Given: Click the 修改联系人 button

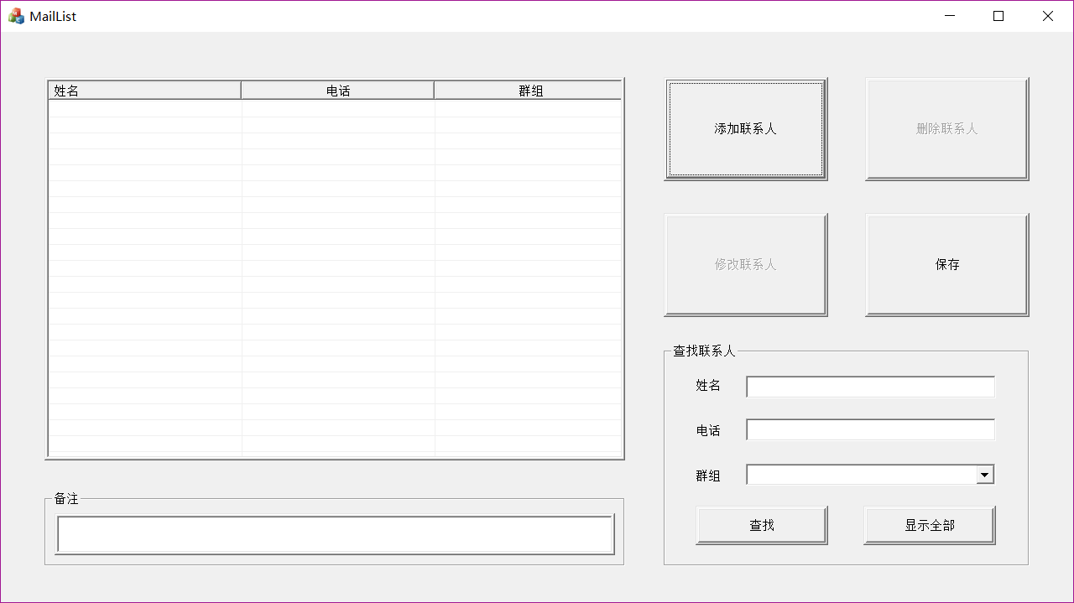Looking at the screenshot, I should click(746, 265).
